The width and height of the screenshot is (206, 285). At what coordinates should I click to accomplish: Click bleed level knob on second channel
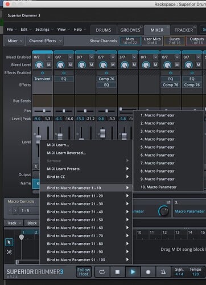click(60, 65)
